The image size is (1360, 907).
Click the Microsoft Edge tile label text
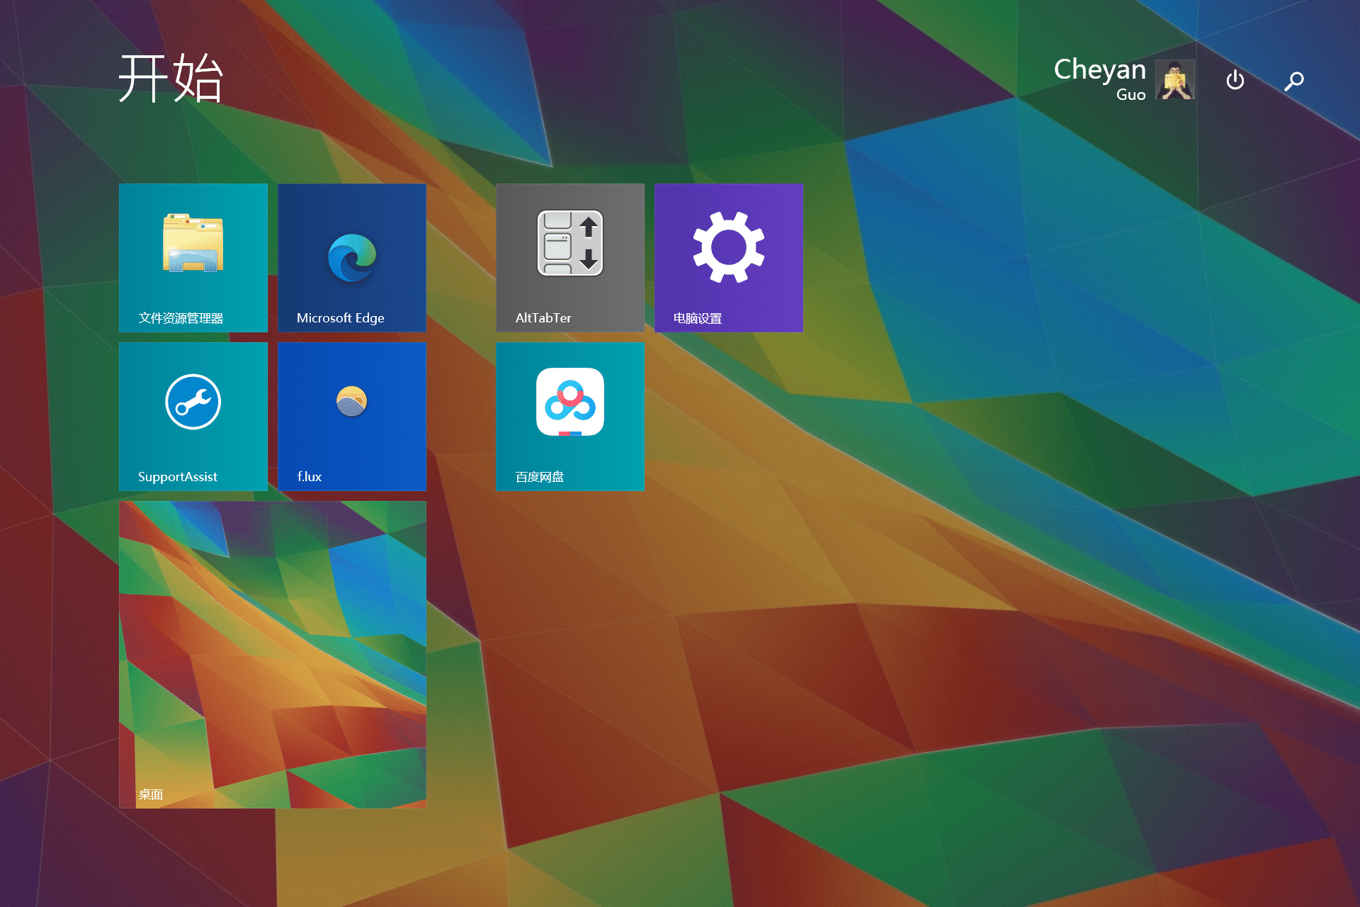coord(339,318)
